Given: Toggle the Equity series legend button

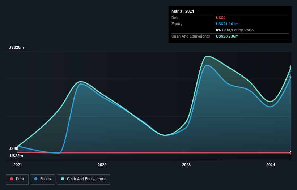Looking at the screenshot, I should tap(43, 179).
